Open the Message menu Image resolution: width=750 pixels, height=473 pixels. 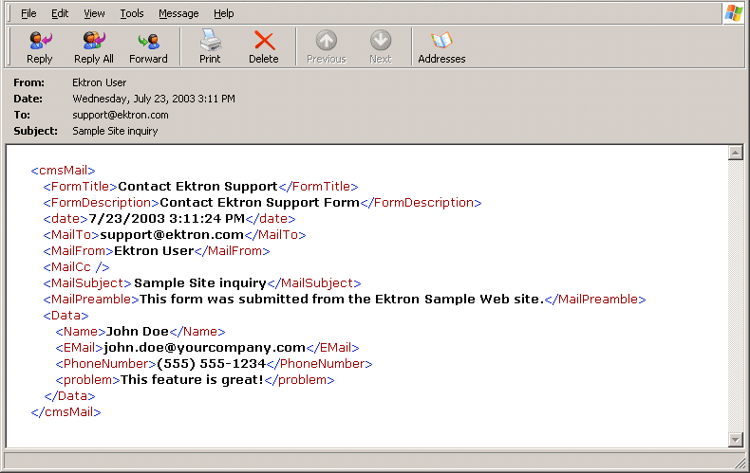(178, 13)
